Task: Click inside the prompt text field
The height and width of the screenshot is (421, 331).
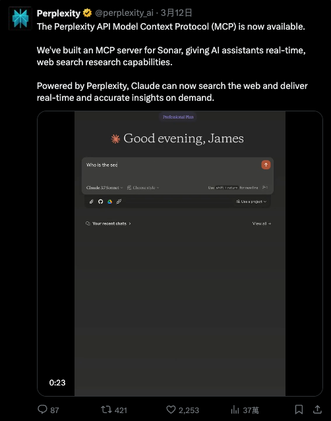Action: click(172, 171)
